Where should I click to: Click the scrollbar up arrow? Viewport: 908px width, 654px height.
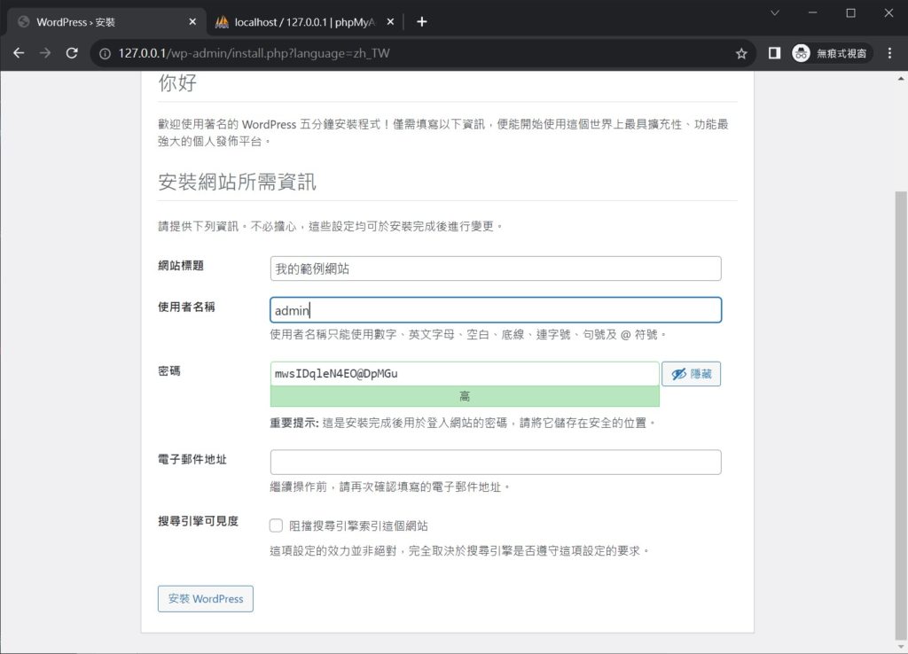pos(901,79)
